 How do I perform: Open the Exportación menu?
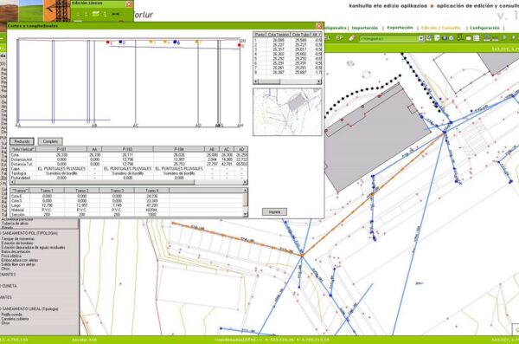point(400,28)
